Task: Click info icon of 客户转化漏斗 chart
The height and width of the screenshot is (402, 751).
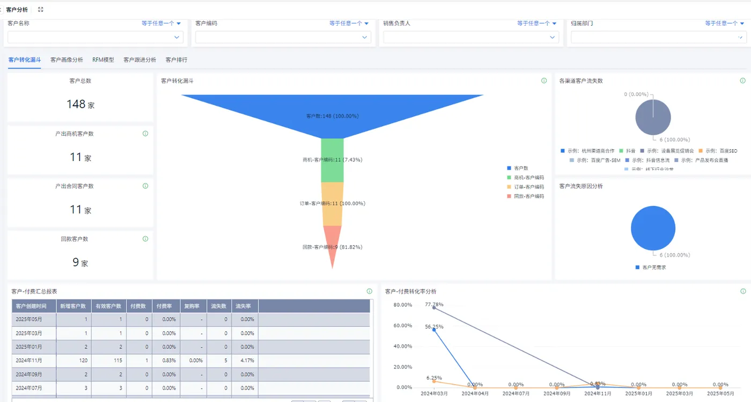Action: [x=544, y=81]
